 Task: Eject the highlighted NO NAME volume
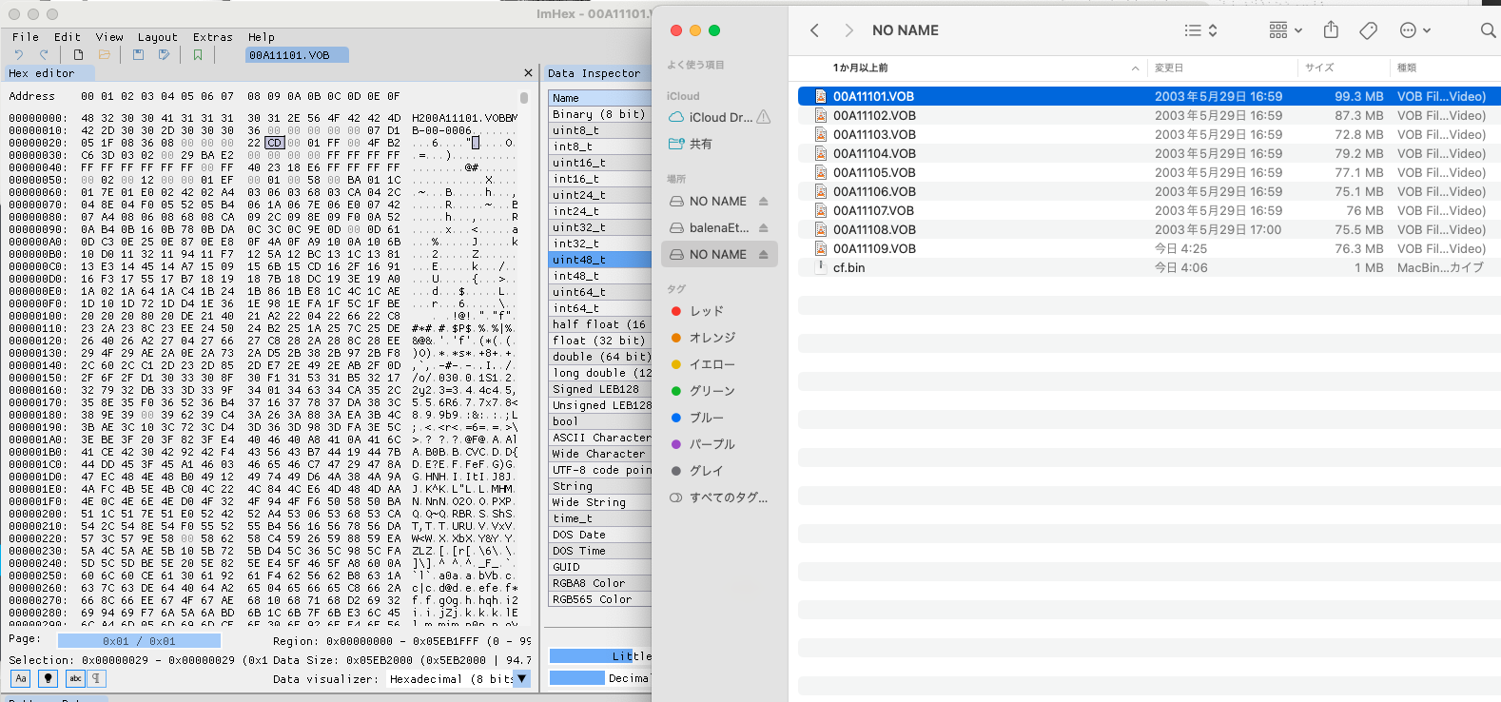pos(764,255)
